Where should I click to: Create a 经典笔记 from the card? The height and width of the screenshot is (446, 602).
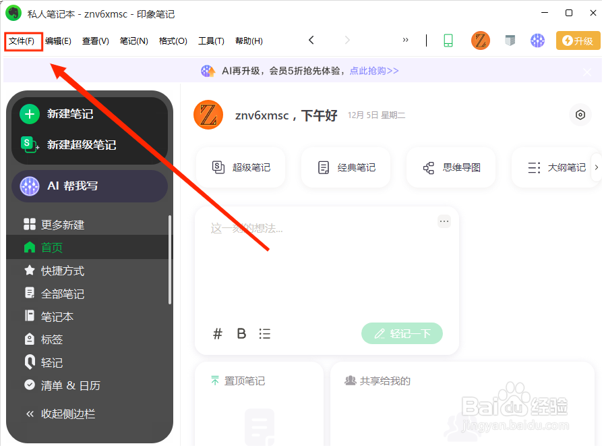[x=346, y=167]
